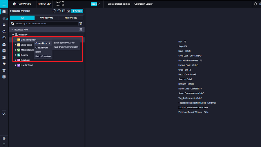Viewport: 261px width, 147px height.
Task: Open the clock history icon in left sidebar
Action: [4, 38]
